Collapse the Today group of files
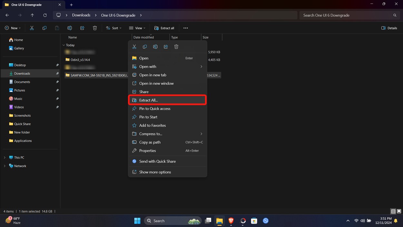 point(64,45)
